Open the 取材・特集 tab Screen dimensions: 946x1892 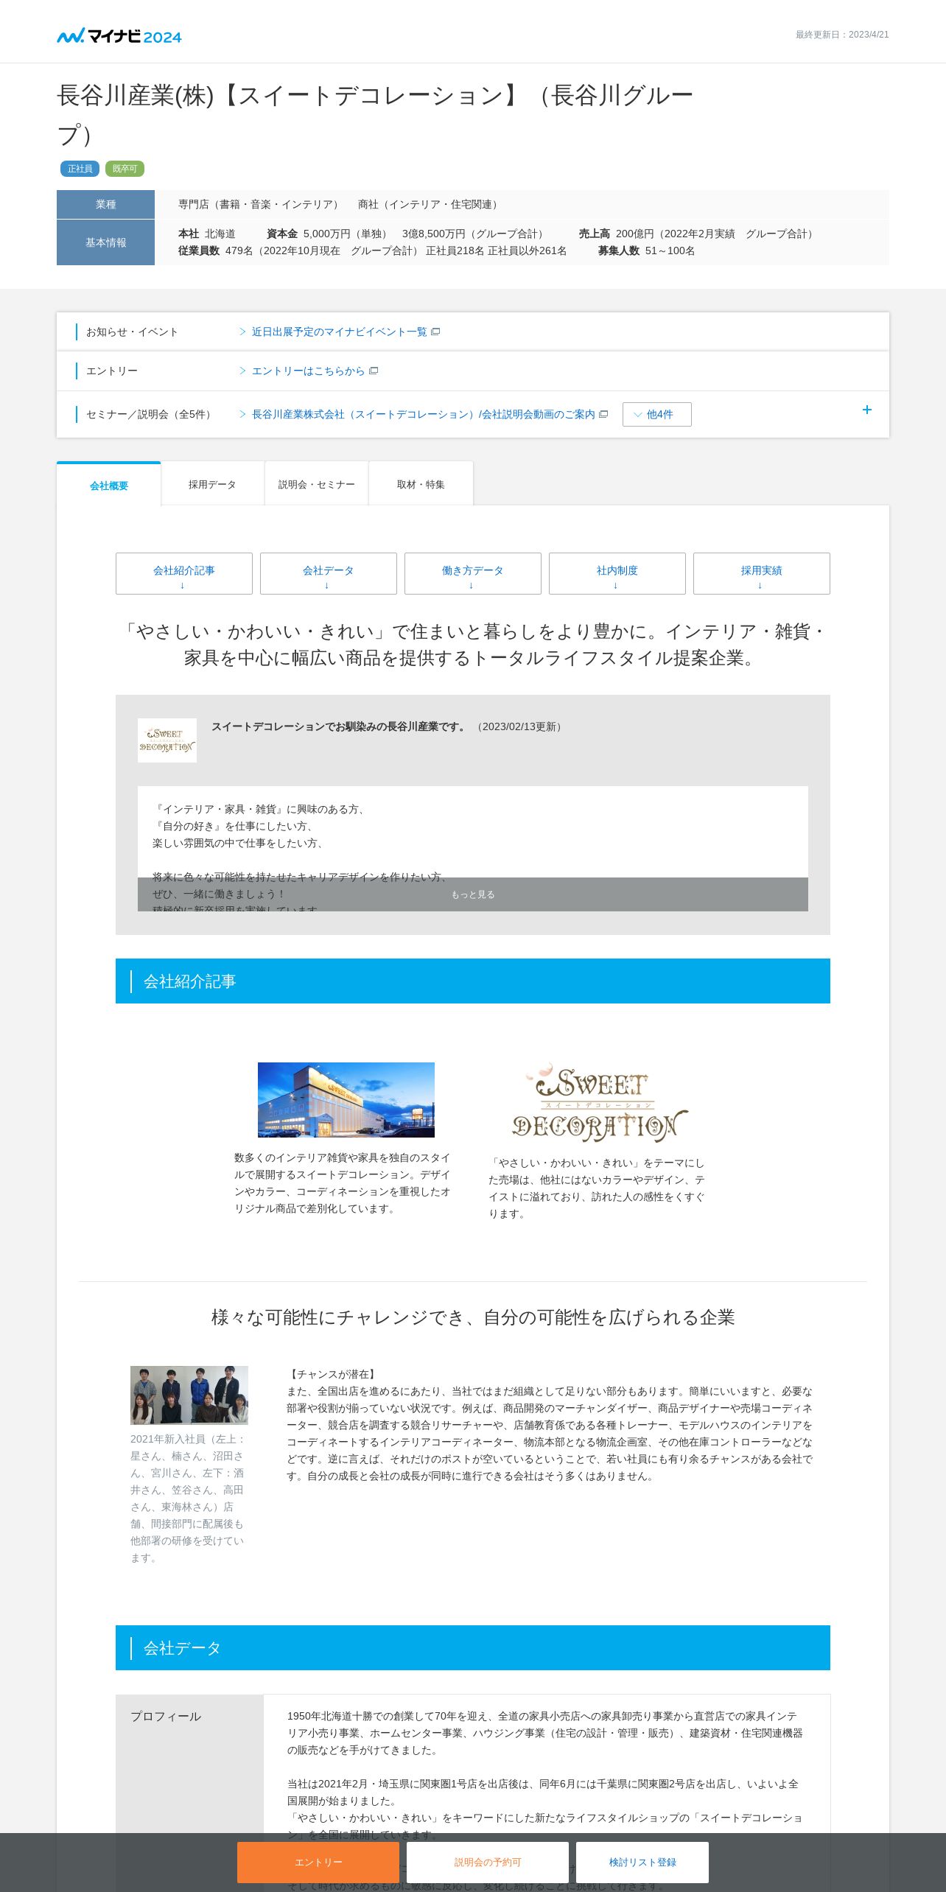(x=421, y=484)
